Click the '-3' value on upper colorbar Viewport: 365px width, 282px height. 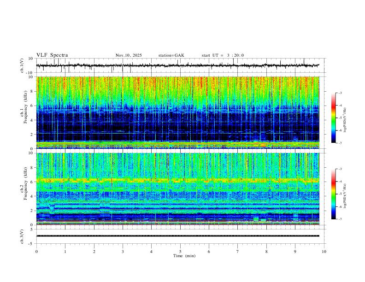[x=340, y=93]
